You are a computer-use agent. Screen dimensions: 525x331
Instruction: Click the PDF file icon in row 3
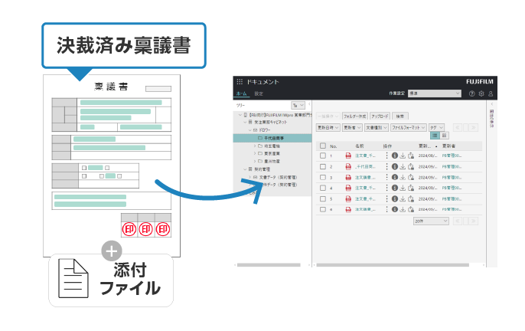coord(348,177)
